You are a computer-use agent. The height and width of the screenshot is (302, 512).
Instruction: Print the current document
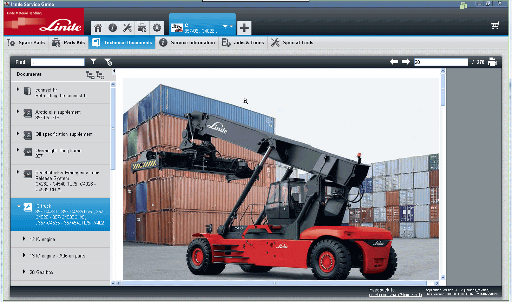(x=492, y=62)
